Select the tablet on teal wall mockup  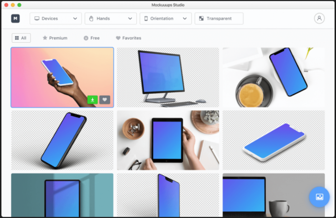pos(62,195)
